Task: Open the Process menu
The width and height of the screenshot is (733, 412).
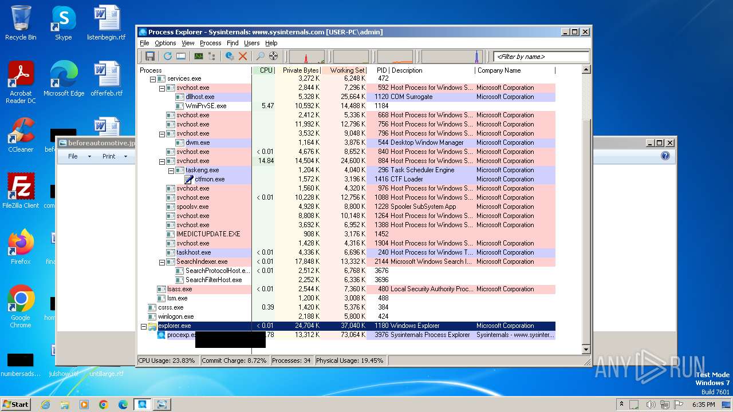Action: pyautogui.click(x=210, y=43)
